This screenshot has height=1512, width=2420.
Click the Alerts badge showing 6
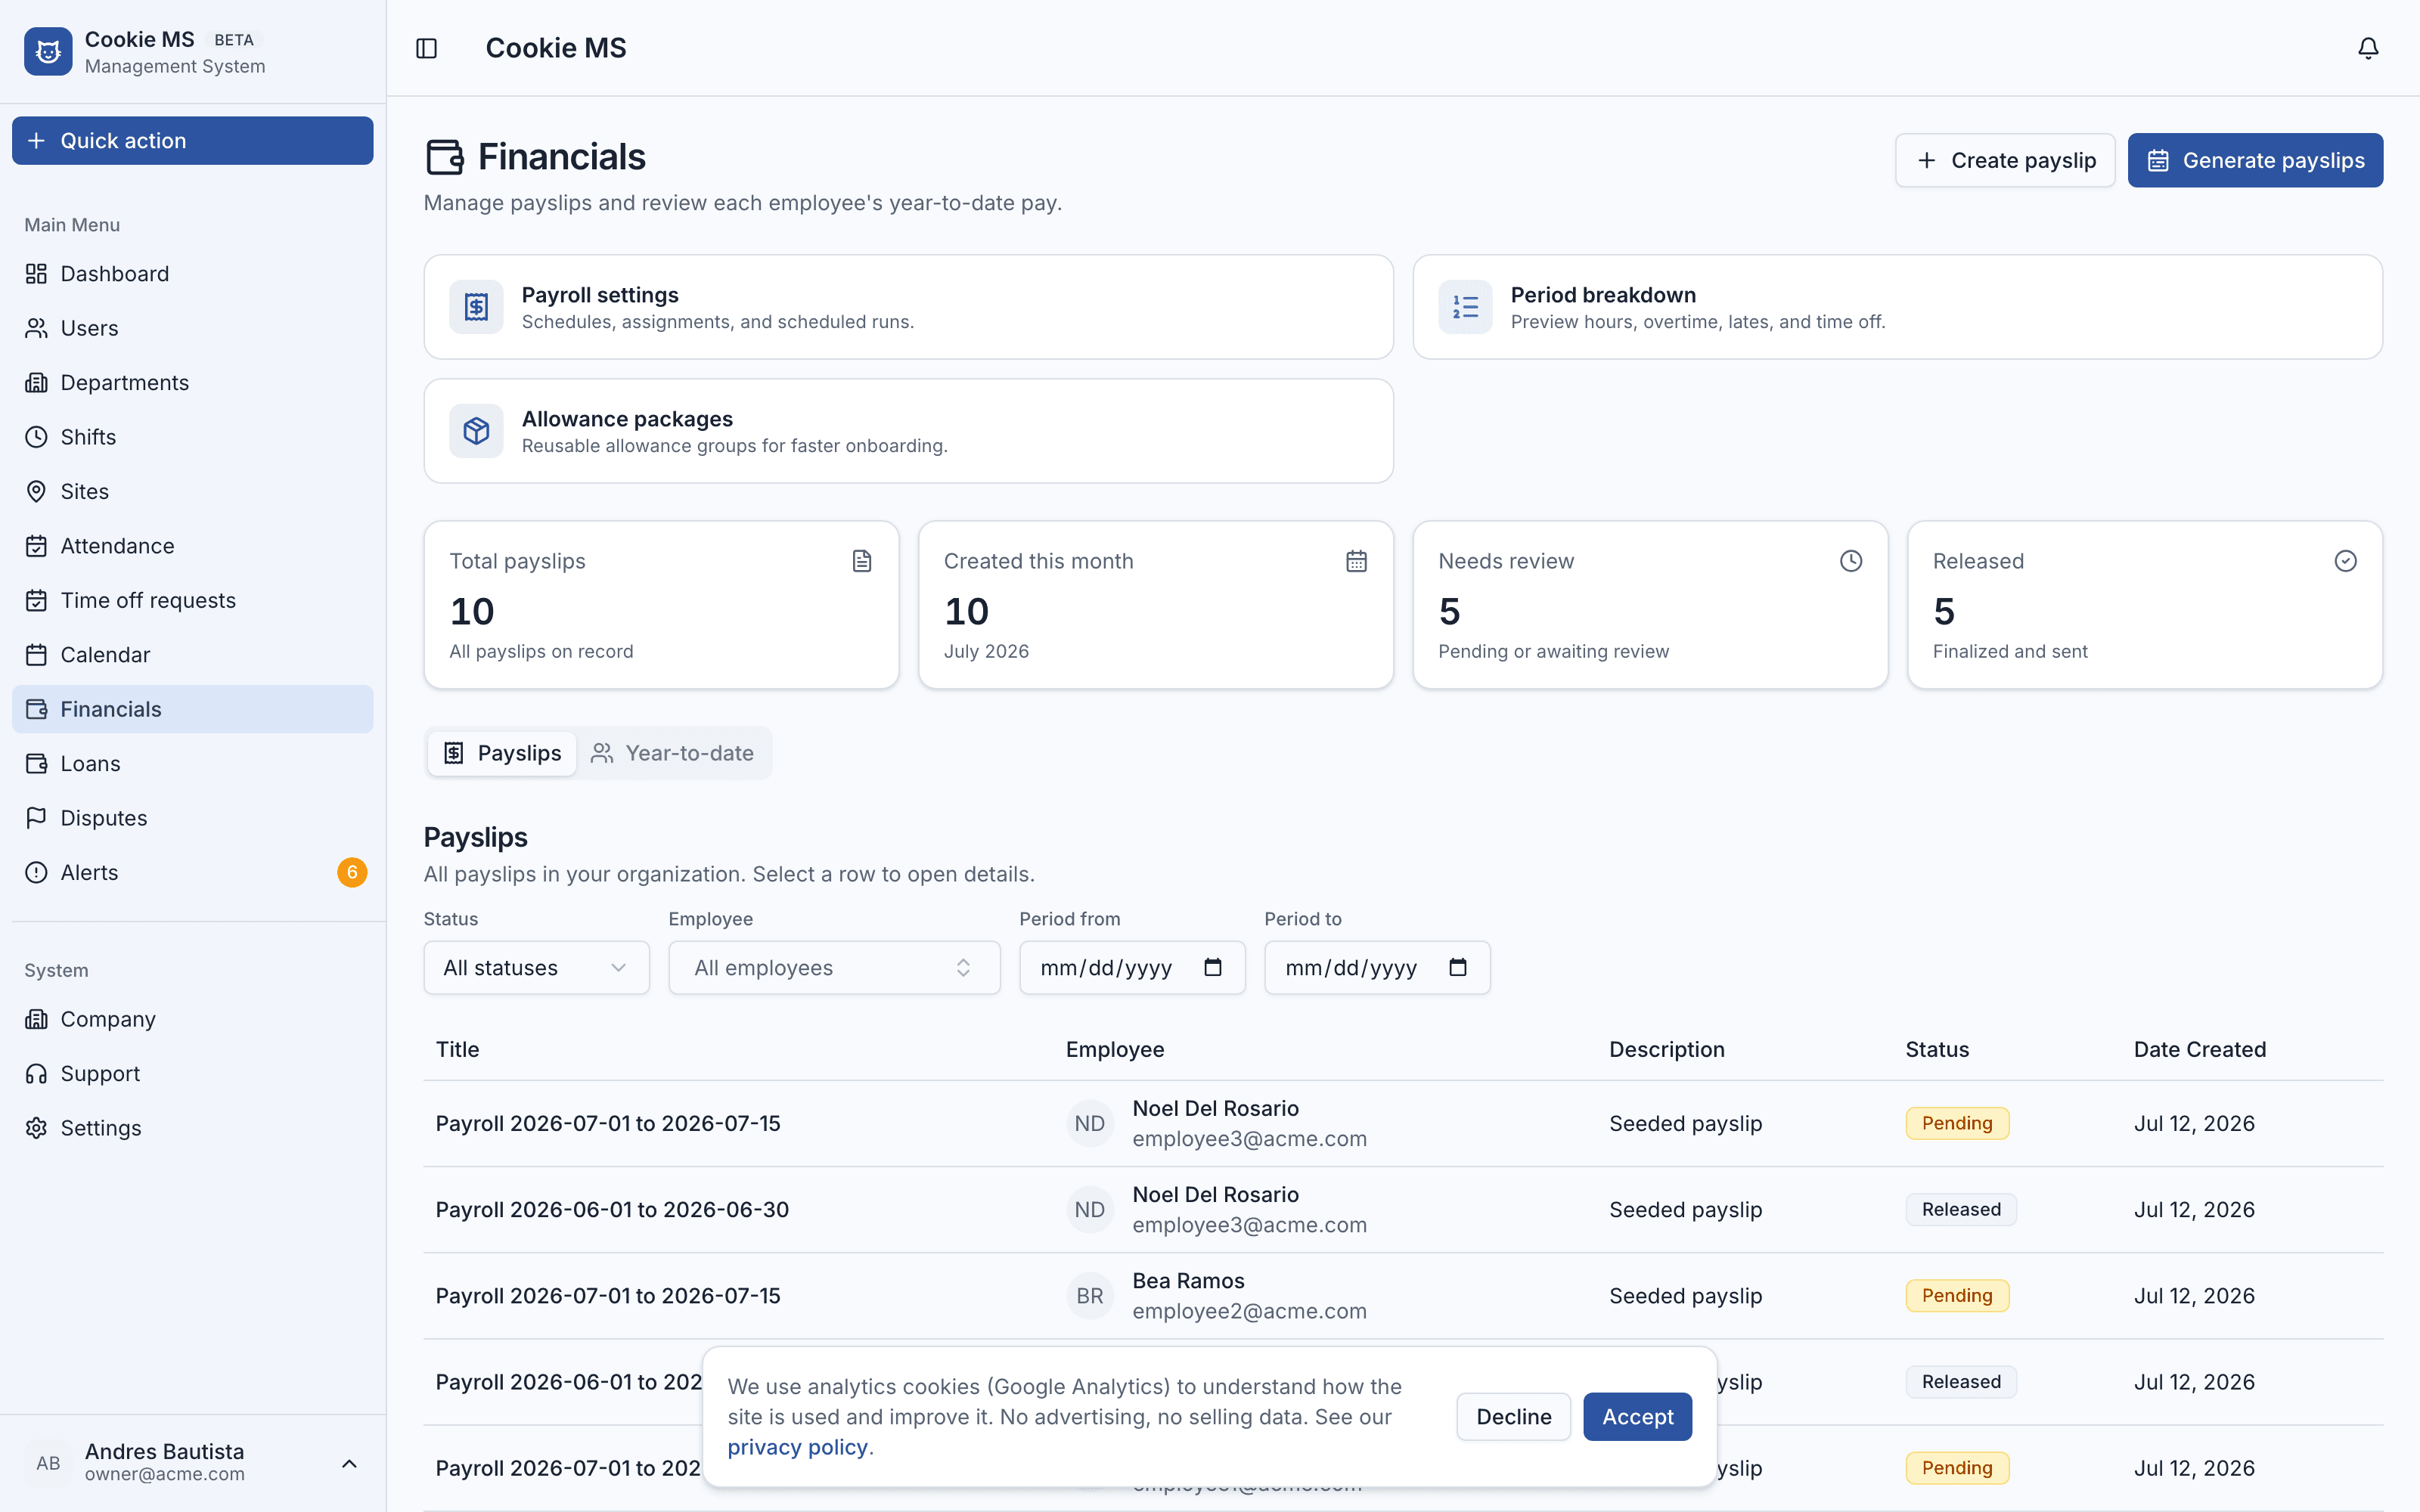[x=352, y=872]
